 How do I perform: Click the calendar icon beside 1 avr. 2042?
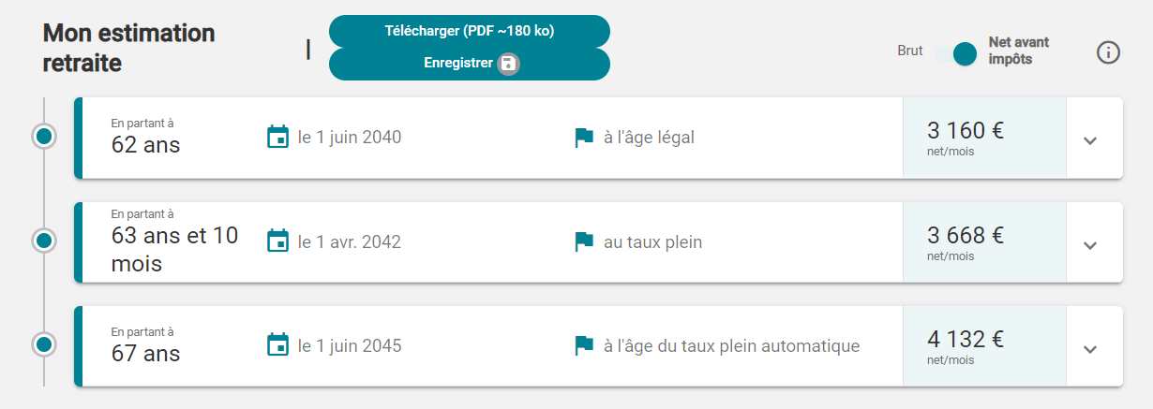point(277,241)
